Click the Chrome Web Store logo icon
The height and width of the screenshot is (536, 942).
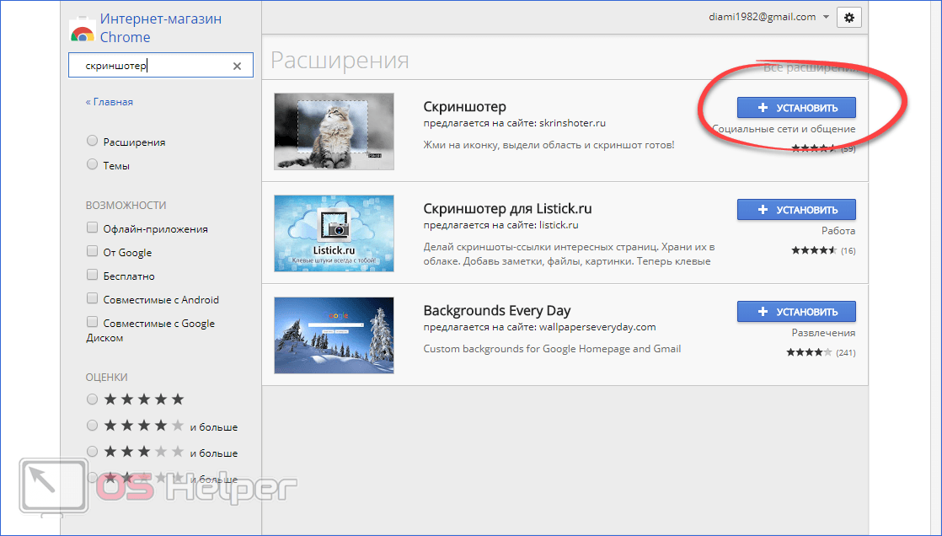click(x=83, y=29)
